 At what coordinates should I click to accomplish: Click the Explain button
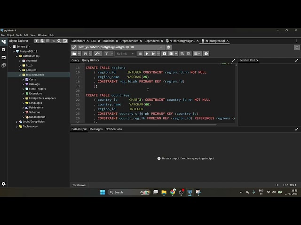[x=165, y=54]
